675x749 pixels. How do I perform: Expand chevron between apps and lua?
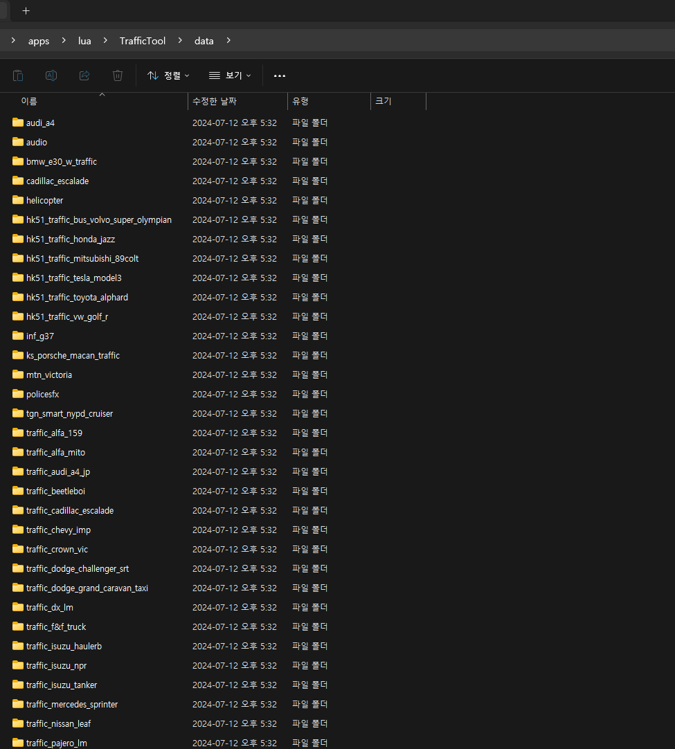(x=64, y=41)
